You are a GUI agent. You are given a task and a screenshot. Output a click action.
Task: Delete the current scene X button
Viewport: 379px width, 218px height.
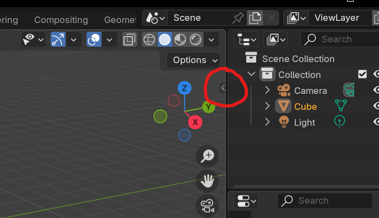click(x=271, y=18)
